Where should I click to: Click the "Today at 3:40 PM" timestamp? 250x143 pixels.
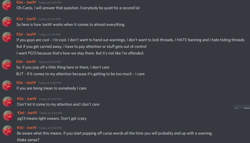tap(49, 3)
